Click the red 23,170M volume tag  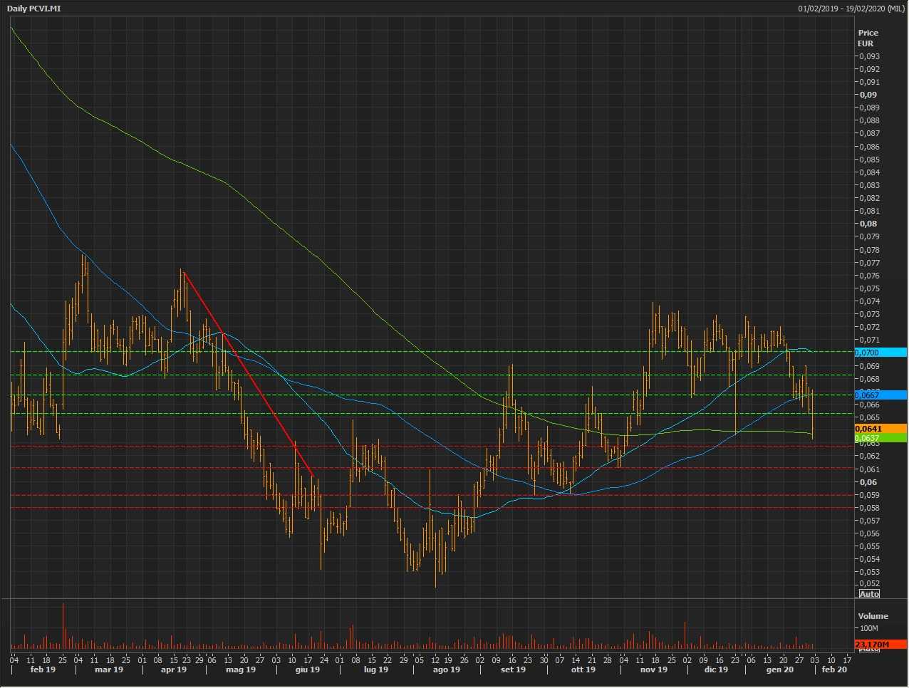[x=880, y=645]
